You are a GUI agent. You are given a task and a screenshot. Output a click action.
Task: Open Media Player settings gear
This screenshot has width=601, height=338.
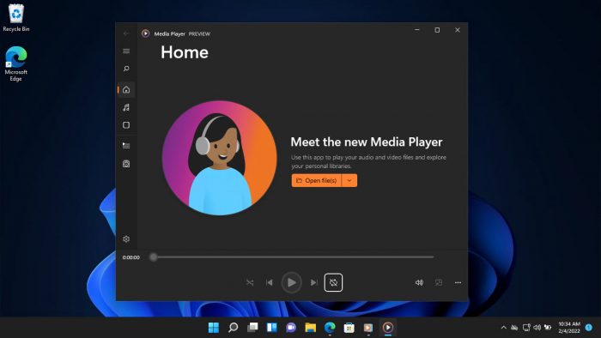coord(126,238)
